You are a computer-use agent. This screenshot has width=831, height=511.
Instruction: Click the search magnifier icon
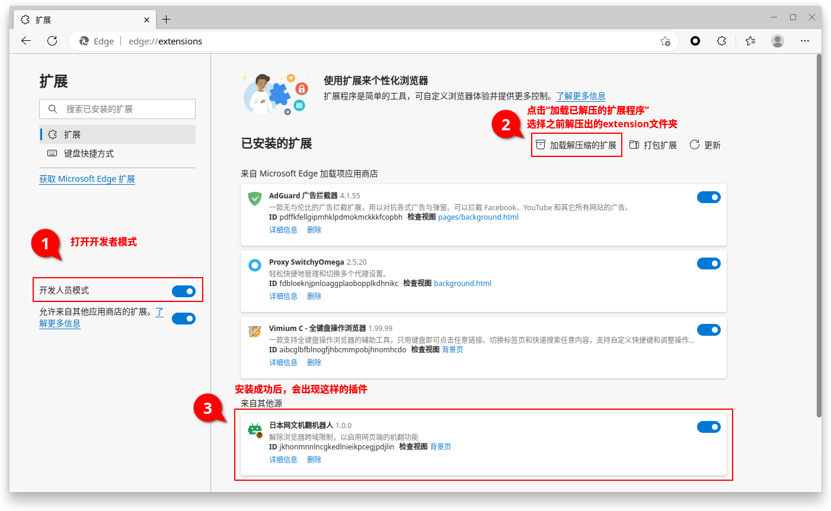(53, 109)
